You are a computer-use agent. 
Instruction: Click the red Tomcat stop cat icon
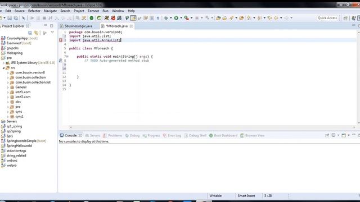point(113,18)
